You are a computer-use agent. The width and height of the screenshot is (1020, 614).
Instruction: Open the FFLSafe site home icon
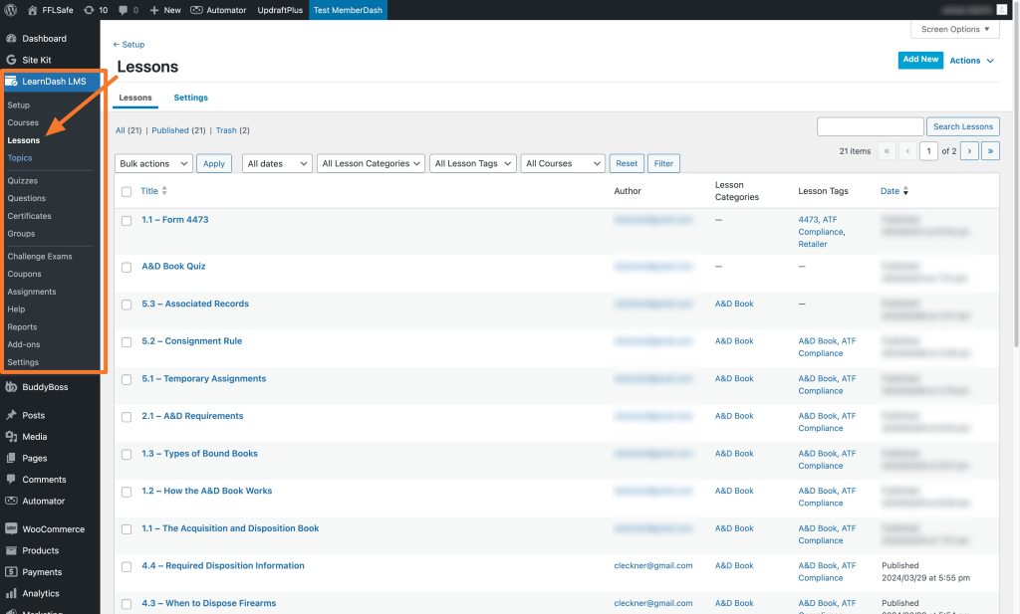click(33, 10)
